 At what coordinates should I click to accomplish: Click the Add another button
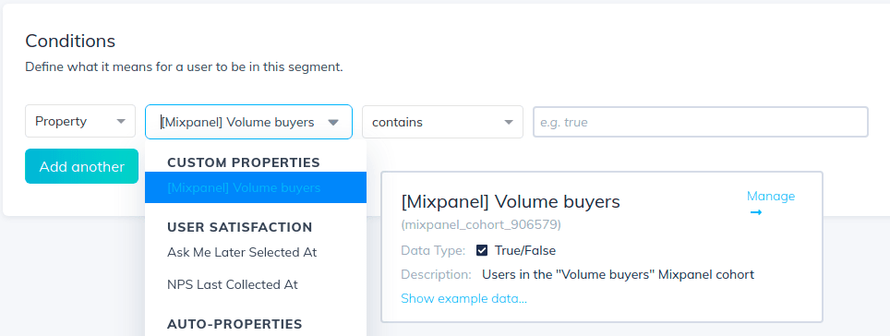[x=82, y=166]
